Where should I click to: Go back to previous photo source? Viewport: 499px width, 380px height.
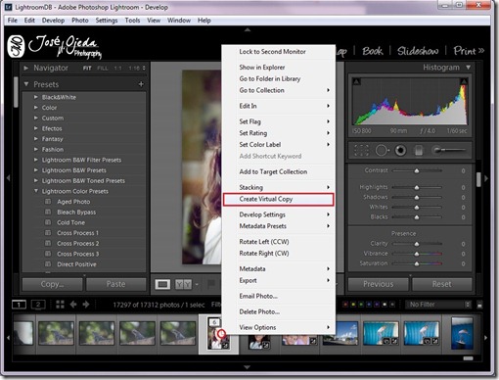73,305
